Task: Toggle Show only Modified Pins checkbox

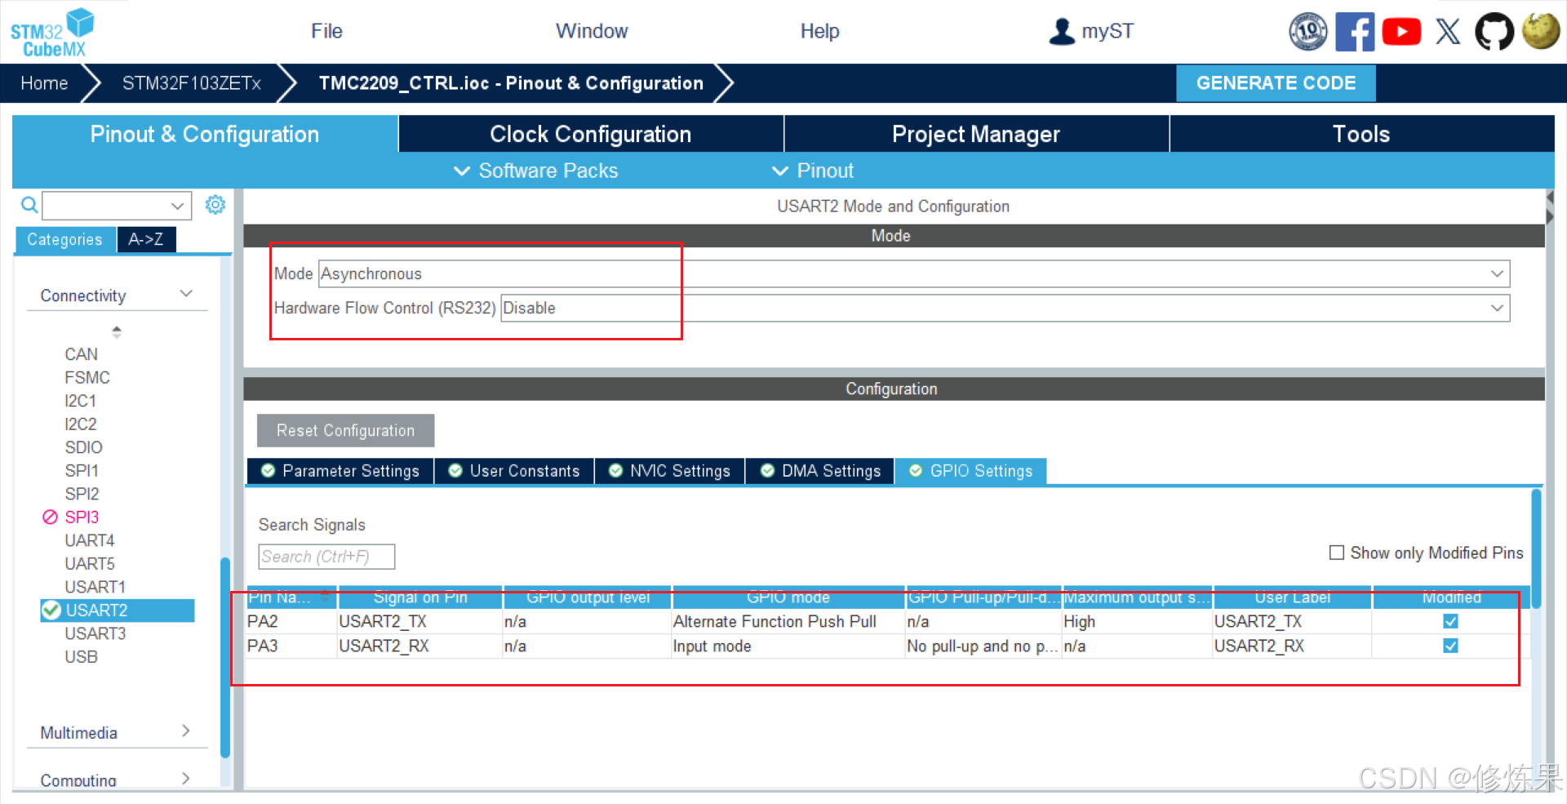Action: click(x=1337, y=553)
